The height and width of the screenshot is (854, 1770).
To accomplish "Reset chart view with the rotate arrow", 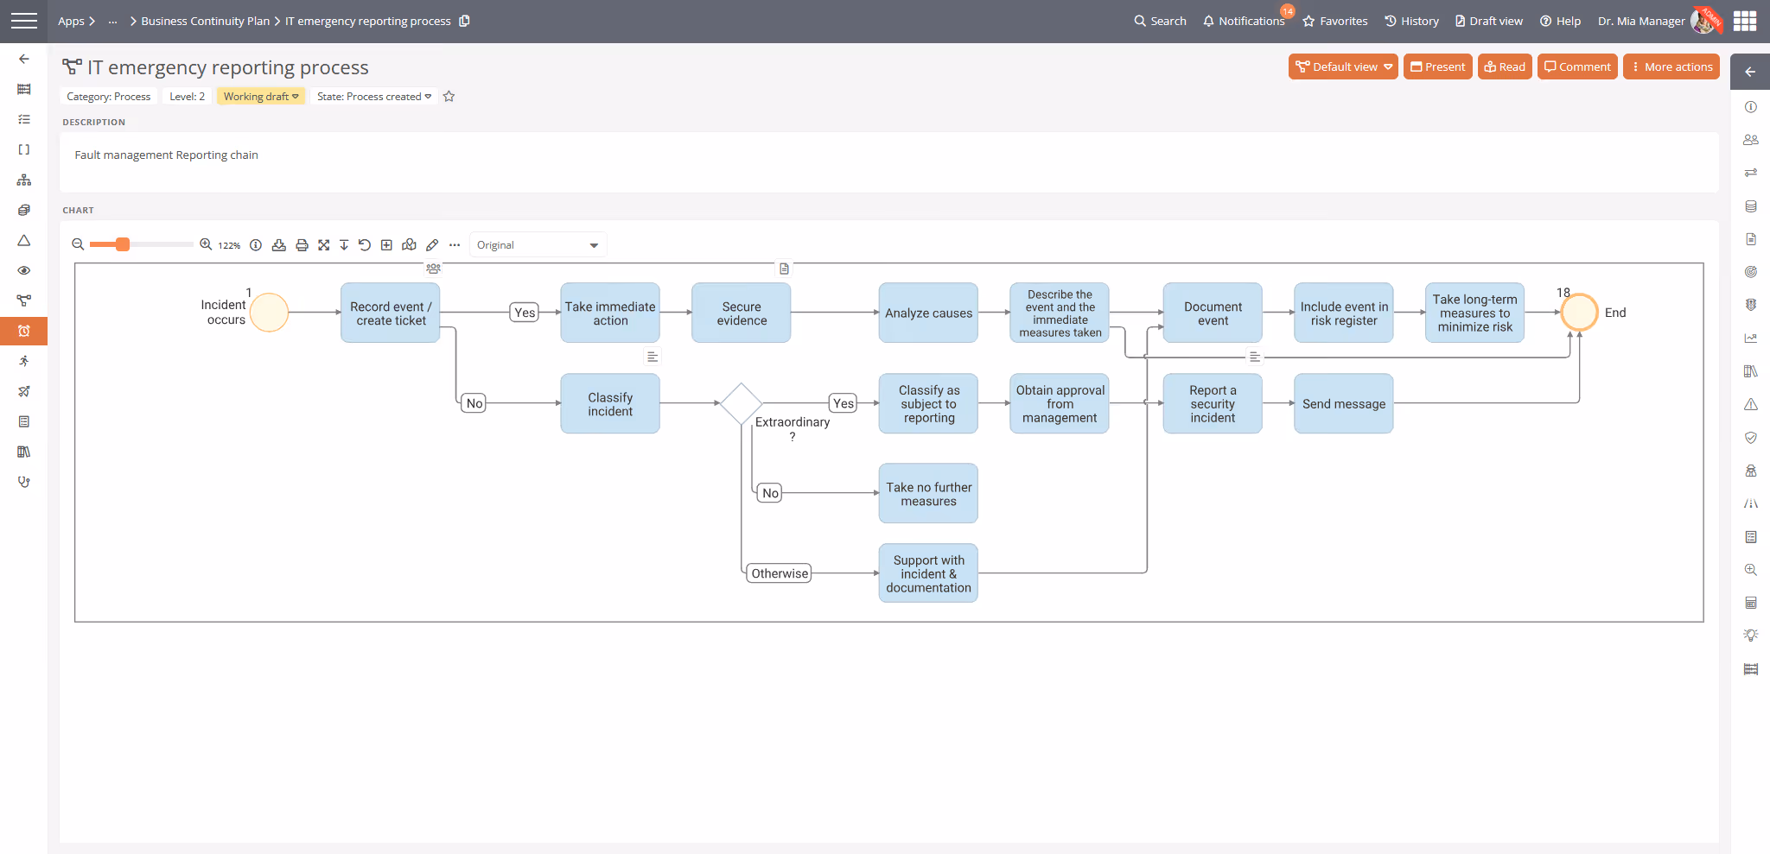I will [365, 245].
